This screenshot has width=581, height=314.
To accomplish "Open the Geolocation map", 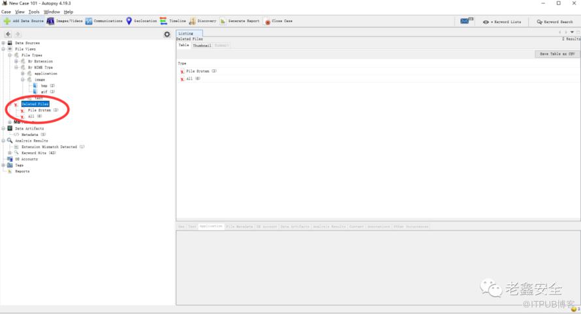I will pyautogui.click(x=129, y=21).
